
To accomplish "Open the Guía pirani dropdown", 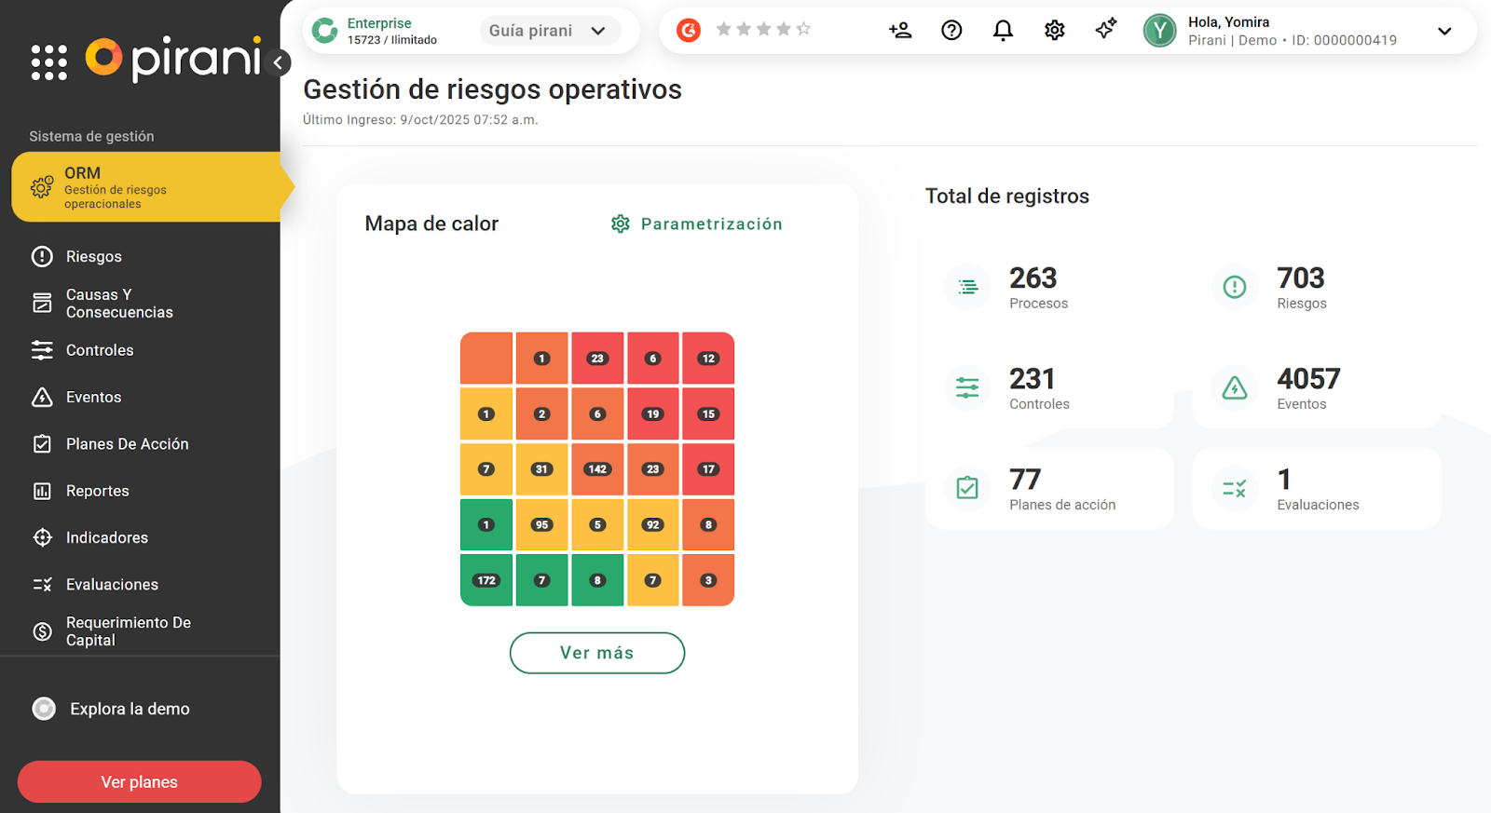I will [550, 31].
